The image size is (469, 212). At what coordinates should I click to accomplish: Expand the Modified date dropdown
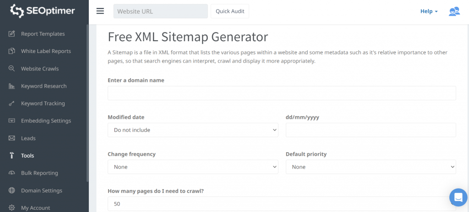[193, 130]
